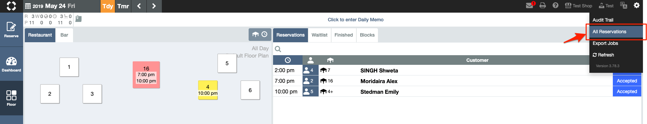Open the mail notifications icon

pyautogui.click(x=530, y=6)
